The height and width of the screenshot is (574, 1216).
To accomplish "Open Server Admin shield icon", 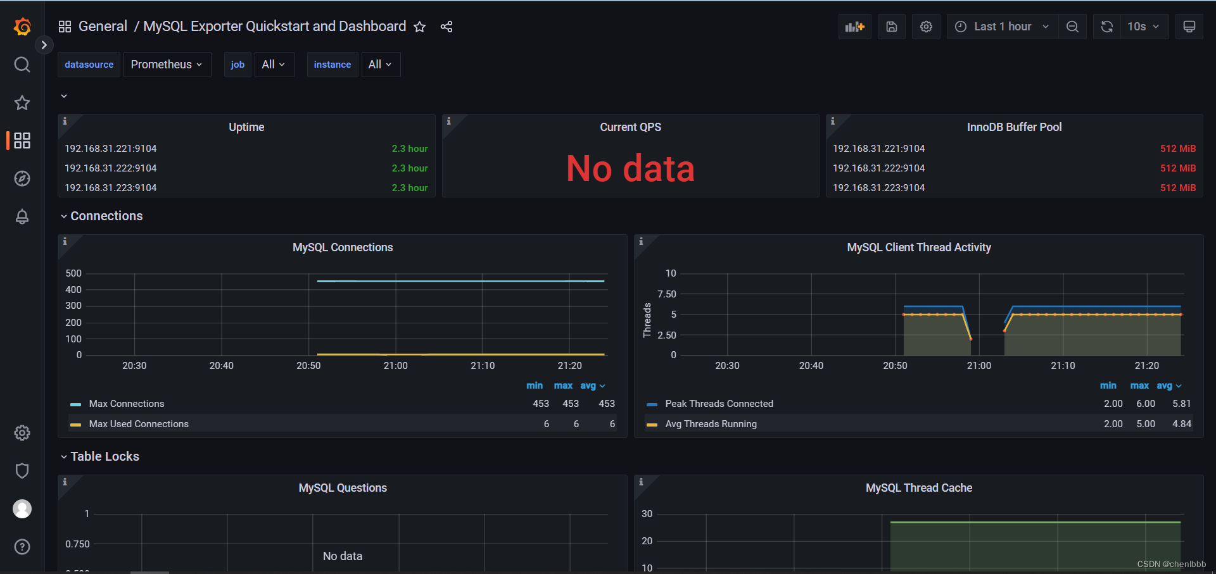I will point(22,471).
